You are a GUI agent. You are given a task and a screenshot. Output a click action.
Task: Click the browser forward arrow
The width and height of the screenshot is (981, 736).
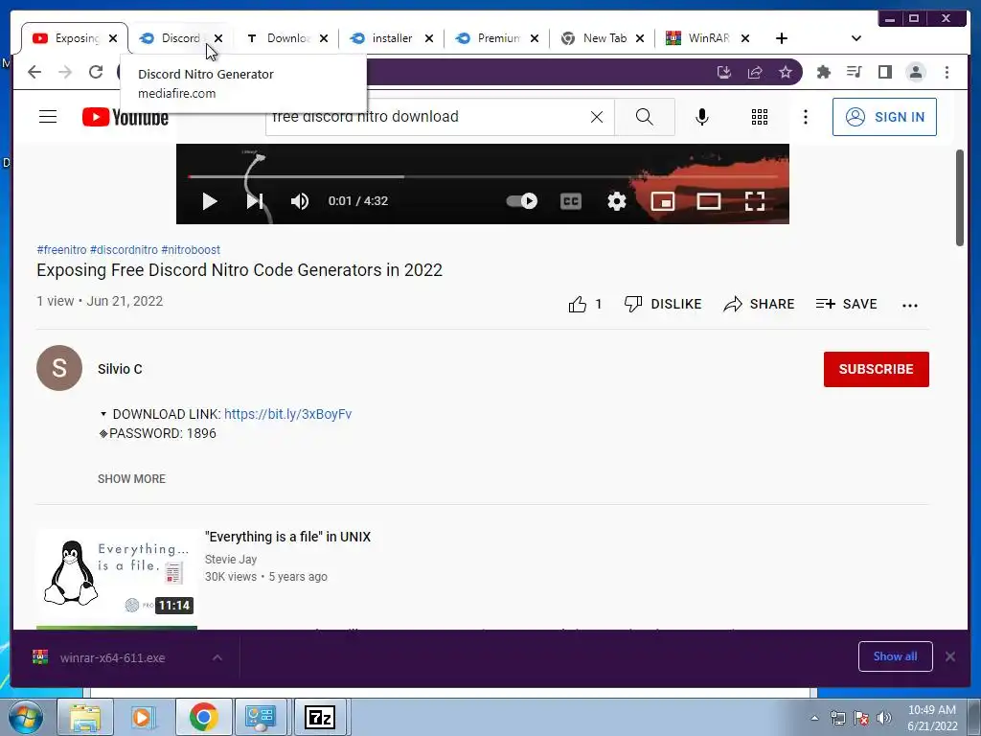(x=65, y=72)
